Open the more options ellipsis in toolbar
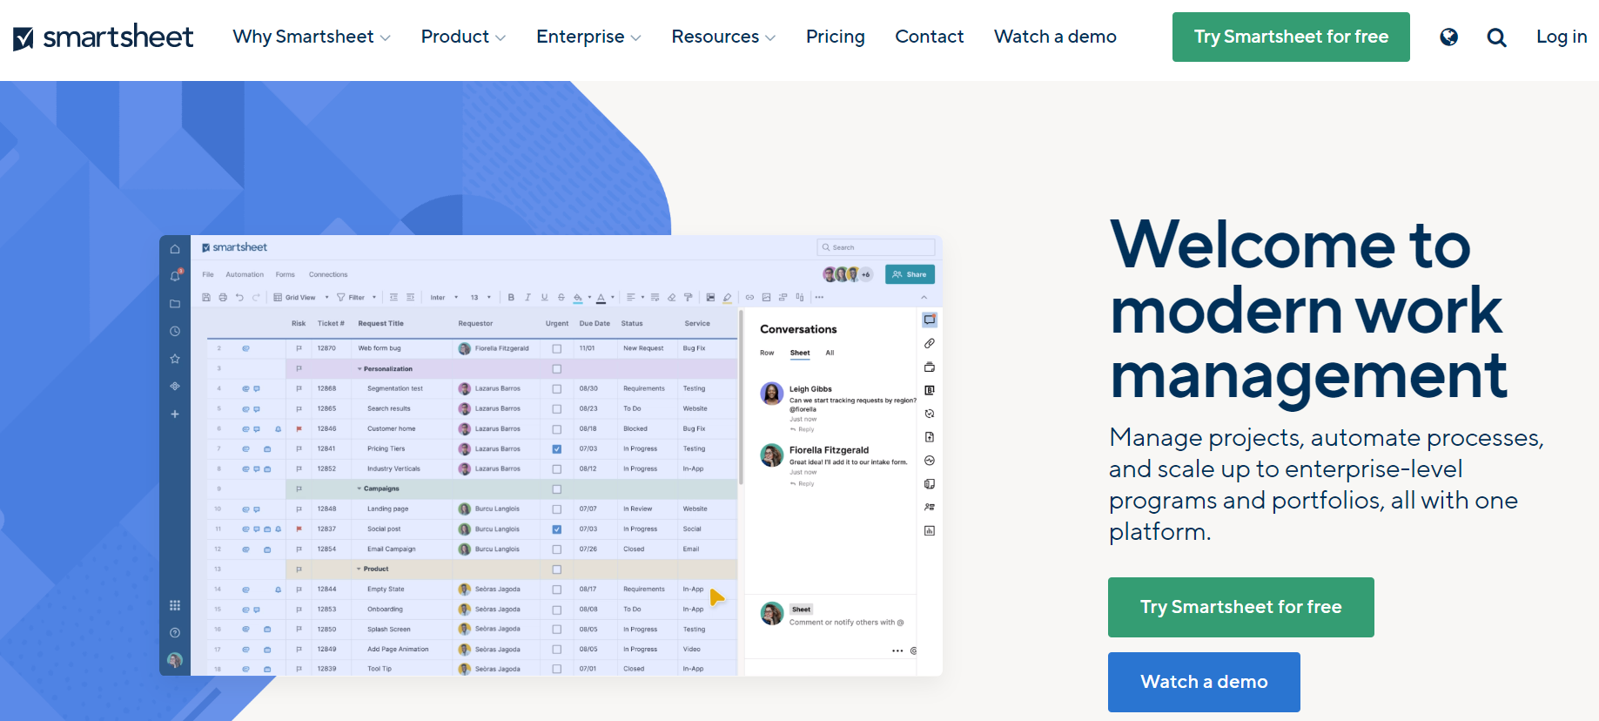 [819, 297]
